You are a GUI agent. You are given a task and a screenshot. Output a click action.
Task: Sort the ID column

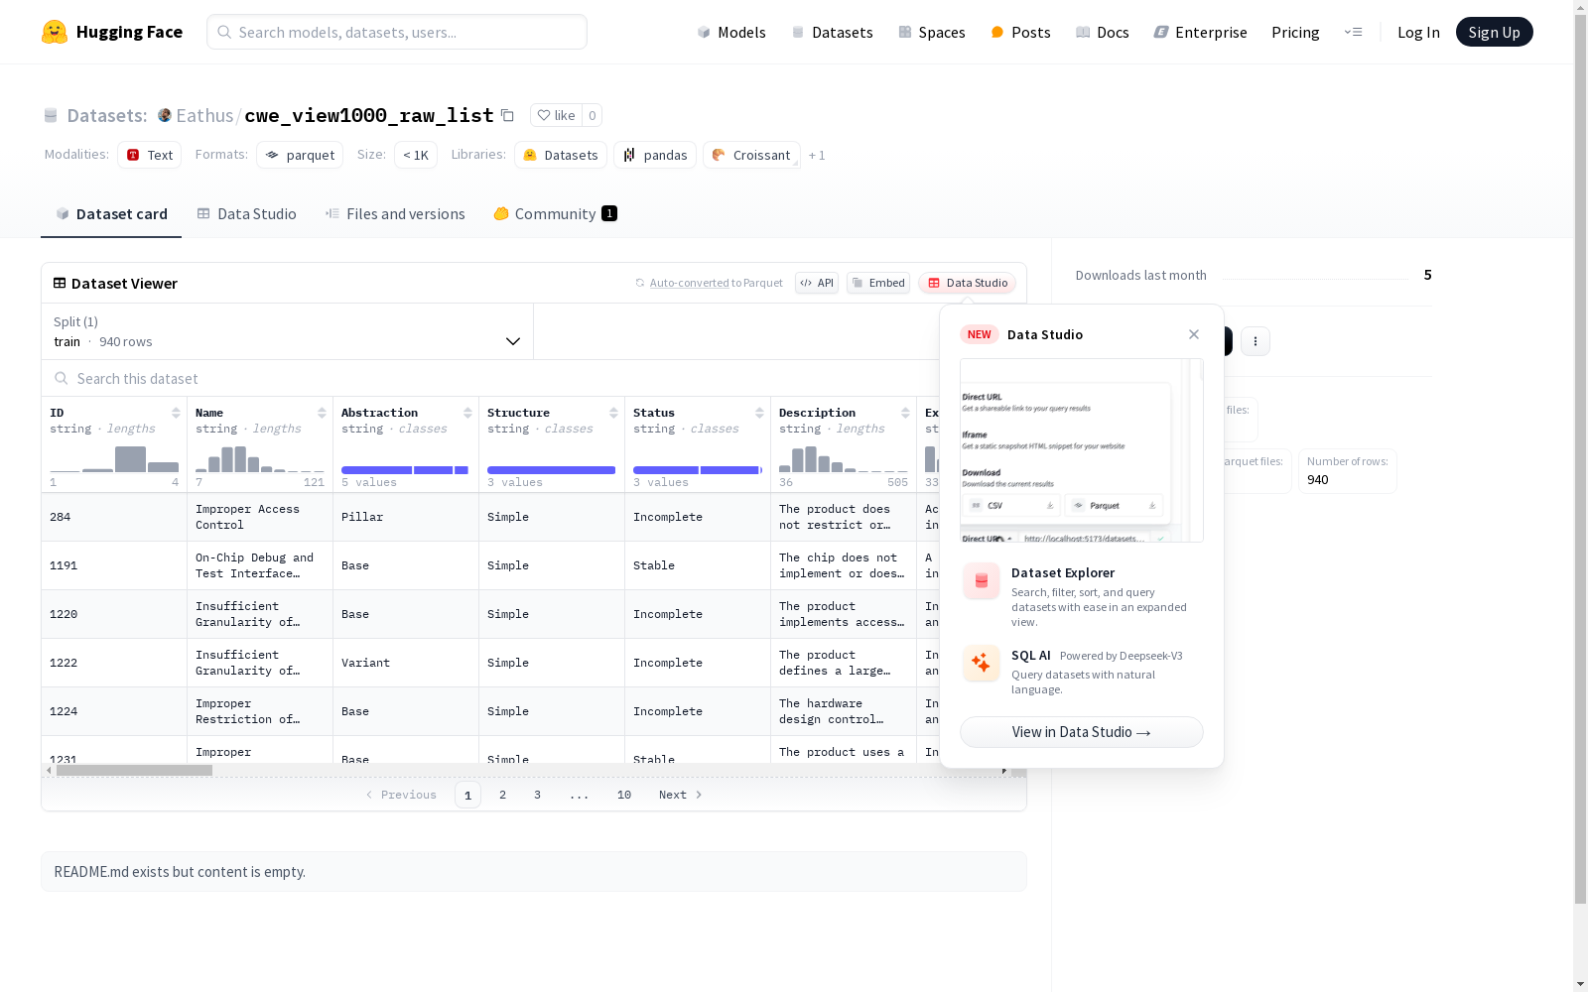(x=176, y=413)
